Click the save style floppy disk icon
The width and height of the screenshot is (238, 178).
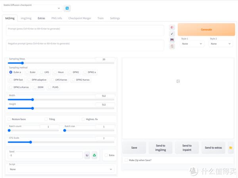point(172,40)
